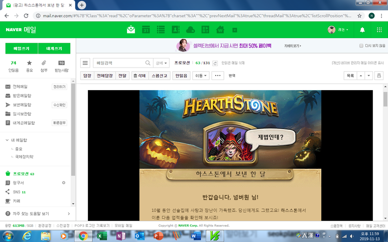This screenshot has width=388, height=242.
Task: Click the 스팸신고 report spam button
Action: 159,76
